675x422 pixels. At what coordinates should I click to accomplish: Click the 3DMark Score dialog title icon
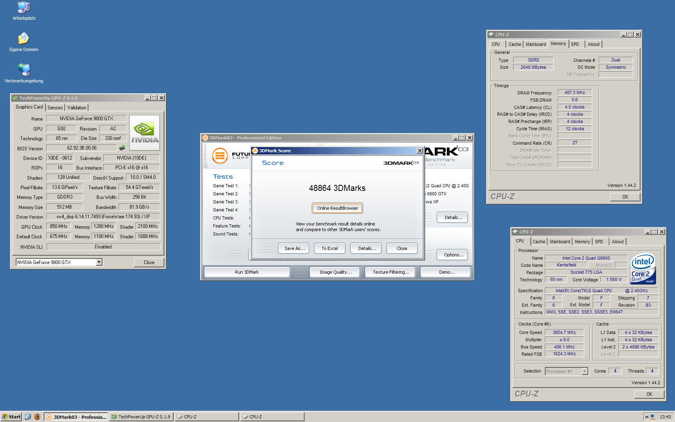255,151
